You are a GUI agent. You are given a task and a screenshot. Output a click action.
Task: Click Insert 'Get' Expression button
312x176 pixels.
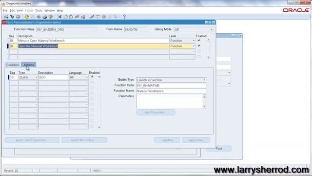click(x=32, y=140)
